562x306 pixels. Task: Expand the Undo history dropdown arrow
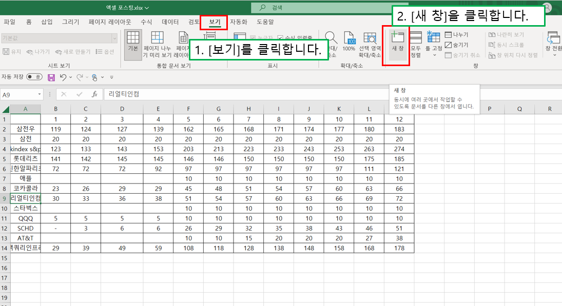pos(71,77)
